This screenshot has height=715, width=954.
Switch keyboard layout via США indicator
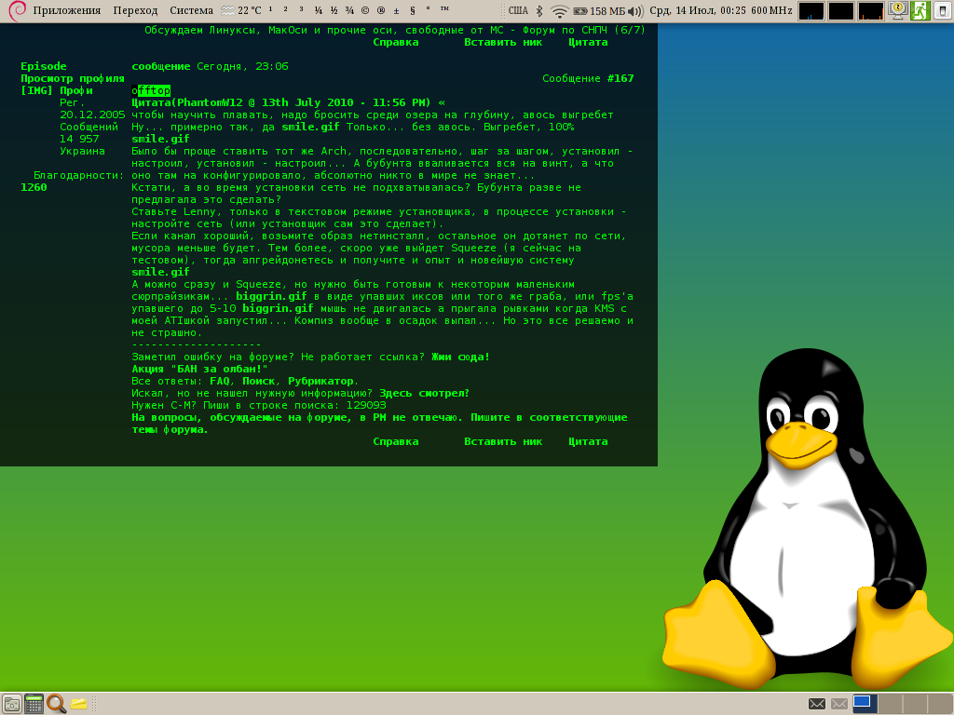pos(518,10)
